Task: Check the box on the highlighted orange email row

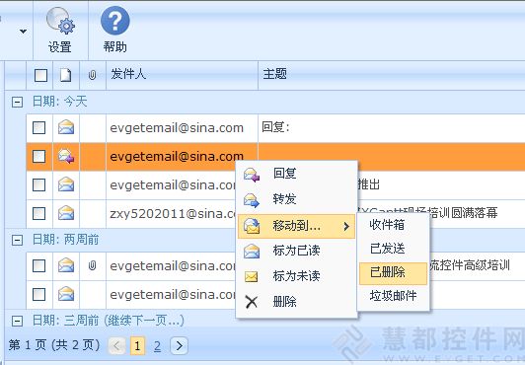Action: (x=39, y=156)
